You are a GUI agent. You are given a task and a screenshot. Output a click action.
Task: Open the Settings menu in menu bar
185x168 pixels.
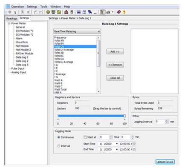coord(32,7)
